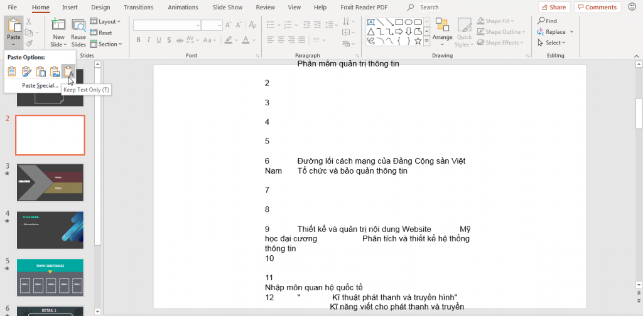Open the Paste Special dialog
Viewport: 643px width, 316px height.
click(40, 85)
